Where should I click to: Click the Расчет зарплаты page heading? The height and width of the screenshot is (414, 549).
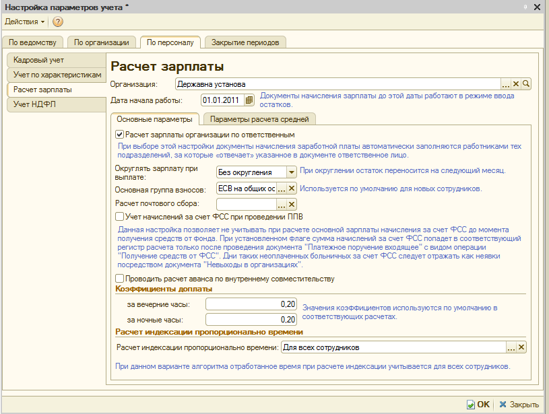(x=167, y=67)
